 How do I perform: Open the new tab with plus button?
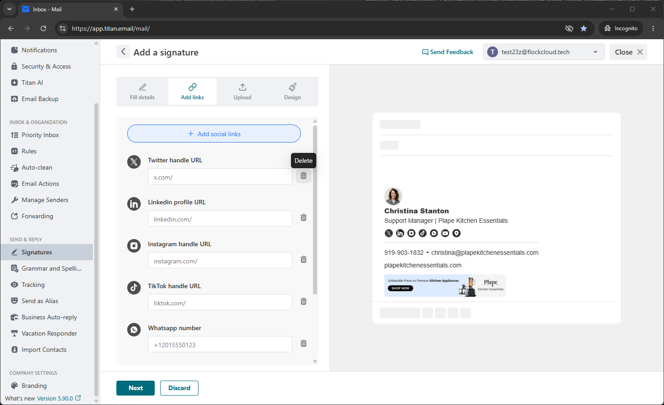pos(132,9)
